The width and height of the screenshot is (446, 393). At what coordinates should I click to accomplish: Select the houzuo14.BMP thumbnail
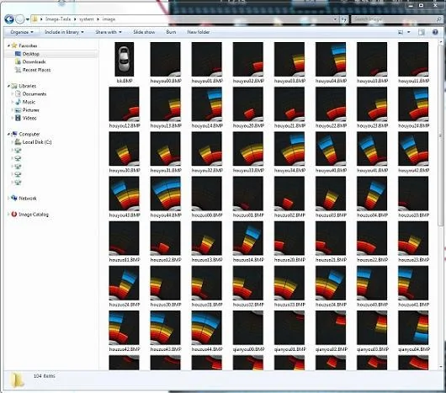click(x=248, y=238)
